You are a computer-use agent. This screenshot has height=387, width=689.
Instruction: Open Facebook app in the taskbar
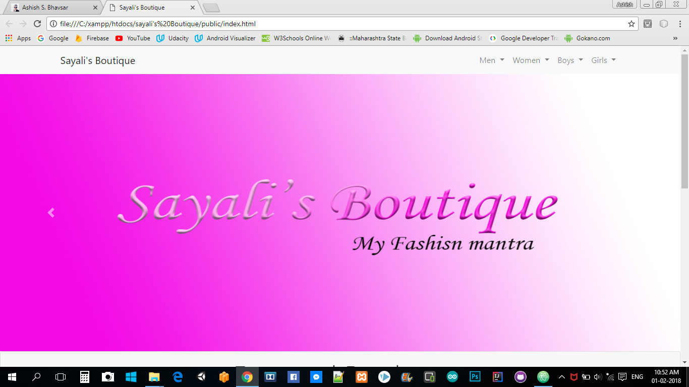pyautogui.click(x=294, y=376)
